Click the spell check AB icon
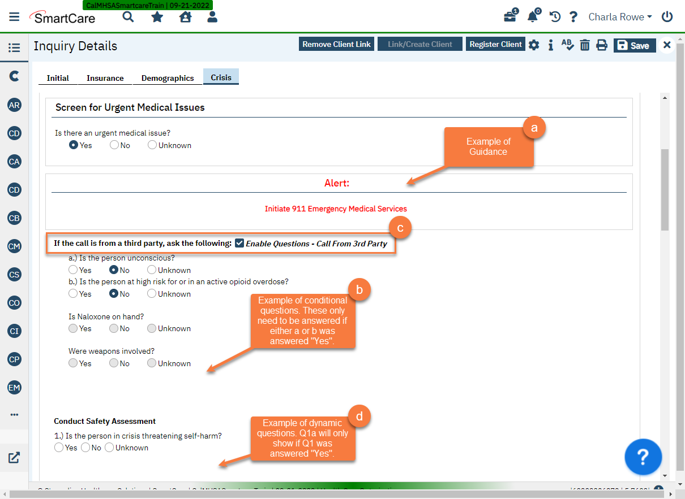The image size is (685, 499). (568, 45)
